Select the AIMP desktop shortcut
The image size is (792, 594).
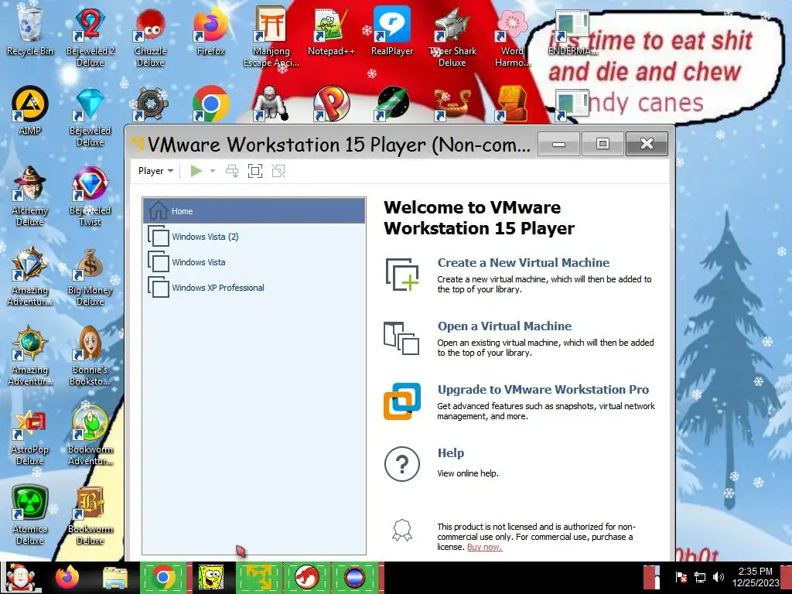click(30, 110)
